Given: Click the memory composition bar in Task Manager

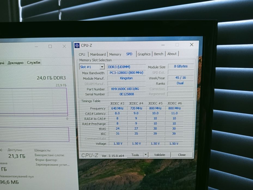Looking at the screenshot, I should pyautogui.click(x=34, y=135).
